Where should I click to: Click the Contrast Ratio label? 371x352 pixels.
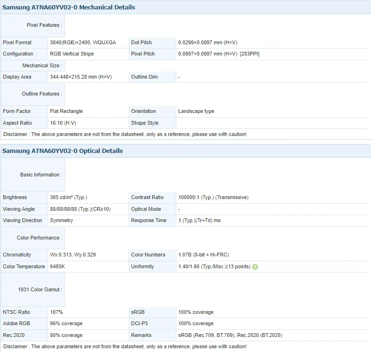tap(148, 198)
